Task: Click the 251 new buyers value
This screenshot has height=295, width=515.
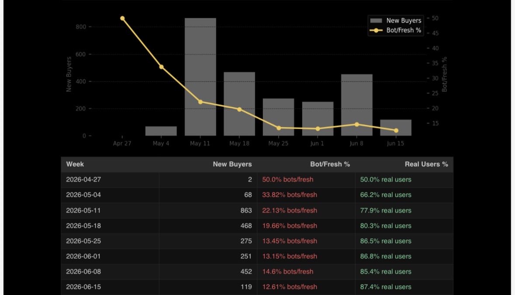Action: pos(246,256)
